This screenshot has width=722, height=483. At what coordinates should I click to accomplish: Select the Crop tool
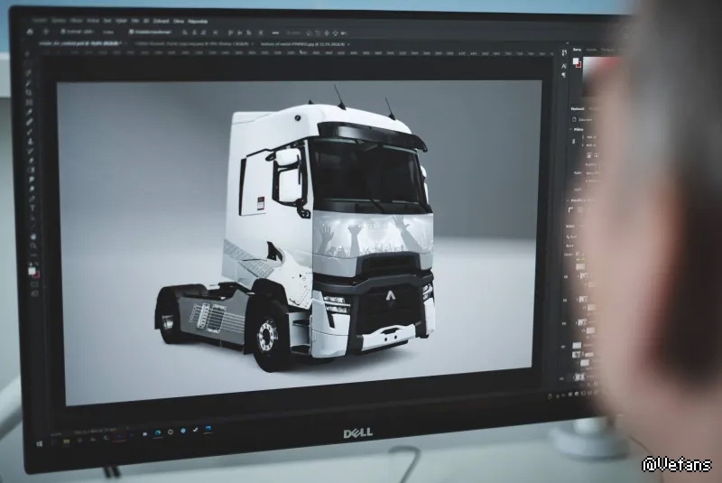click(30, 92)
